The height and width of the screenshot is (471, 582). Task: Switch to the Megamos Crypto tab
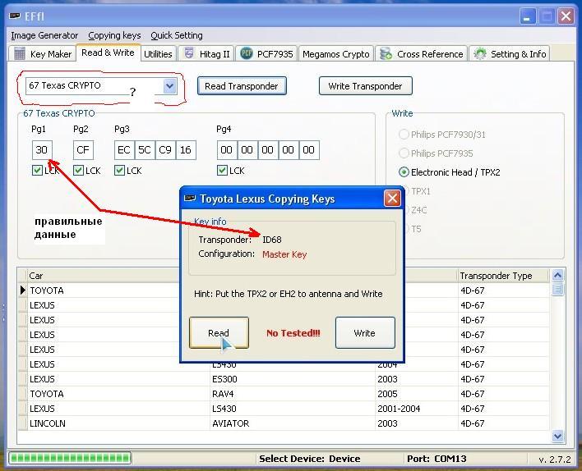pyautogui.click(x=336, y=54)
